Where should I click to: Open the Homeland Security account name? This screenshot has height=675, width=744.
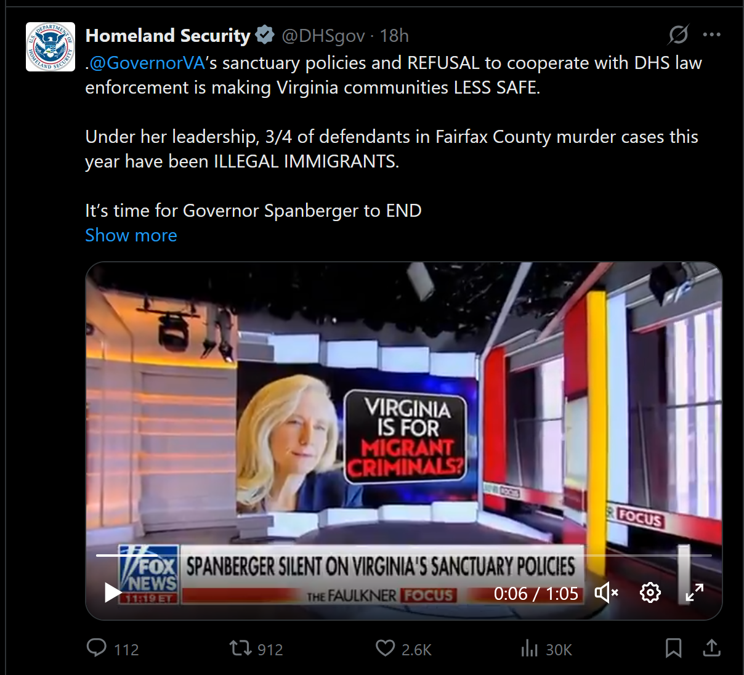coord(168,36)
